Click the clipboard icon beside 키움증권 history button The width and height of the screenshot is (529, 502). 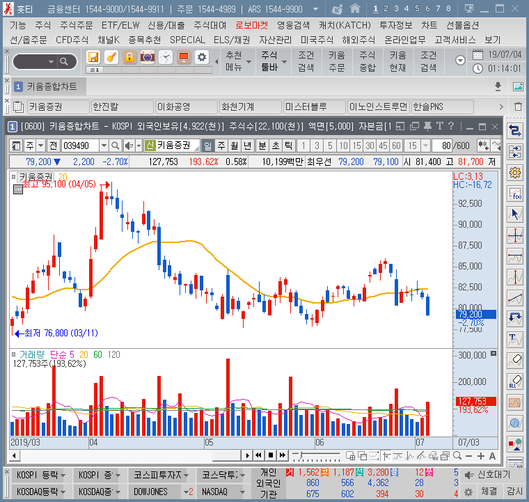pyautogui.click(x=18, y=107)
